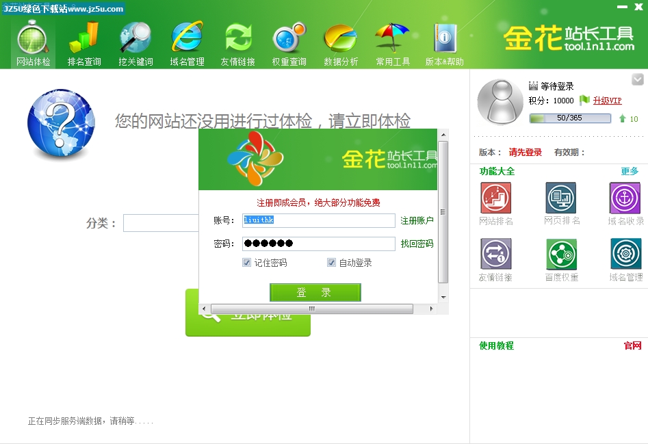Open the 数据分析 pie chart icon
Viewport: 648px width, 444px height.
pos(341,44)
